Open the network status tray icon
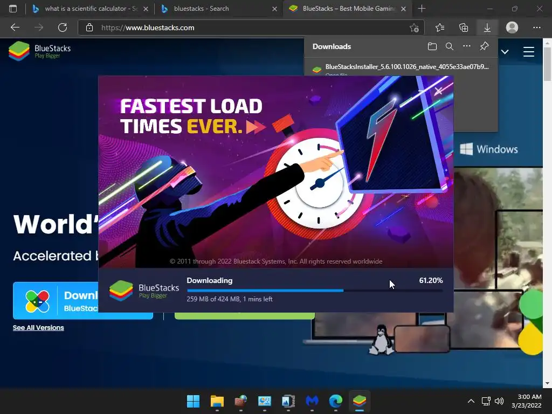 (486, 401)
